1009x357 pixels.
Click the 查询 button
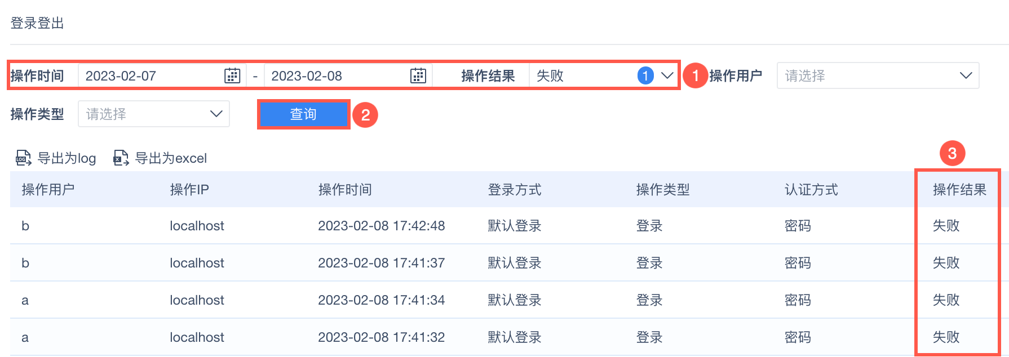(303, 114)
